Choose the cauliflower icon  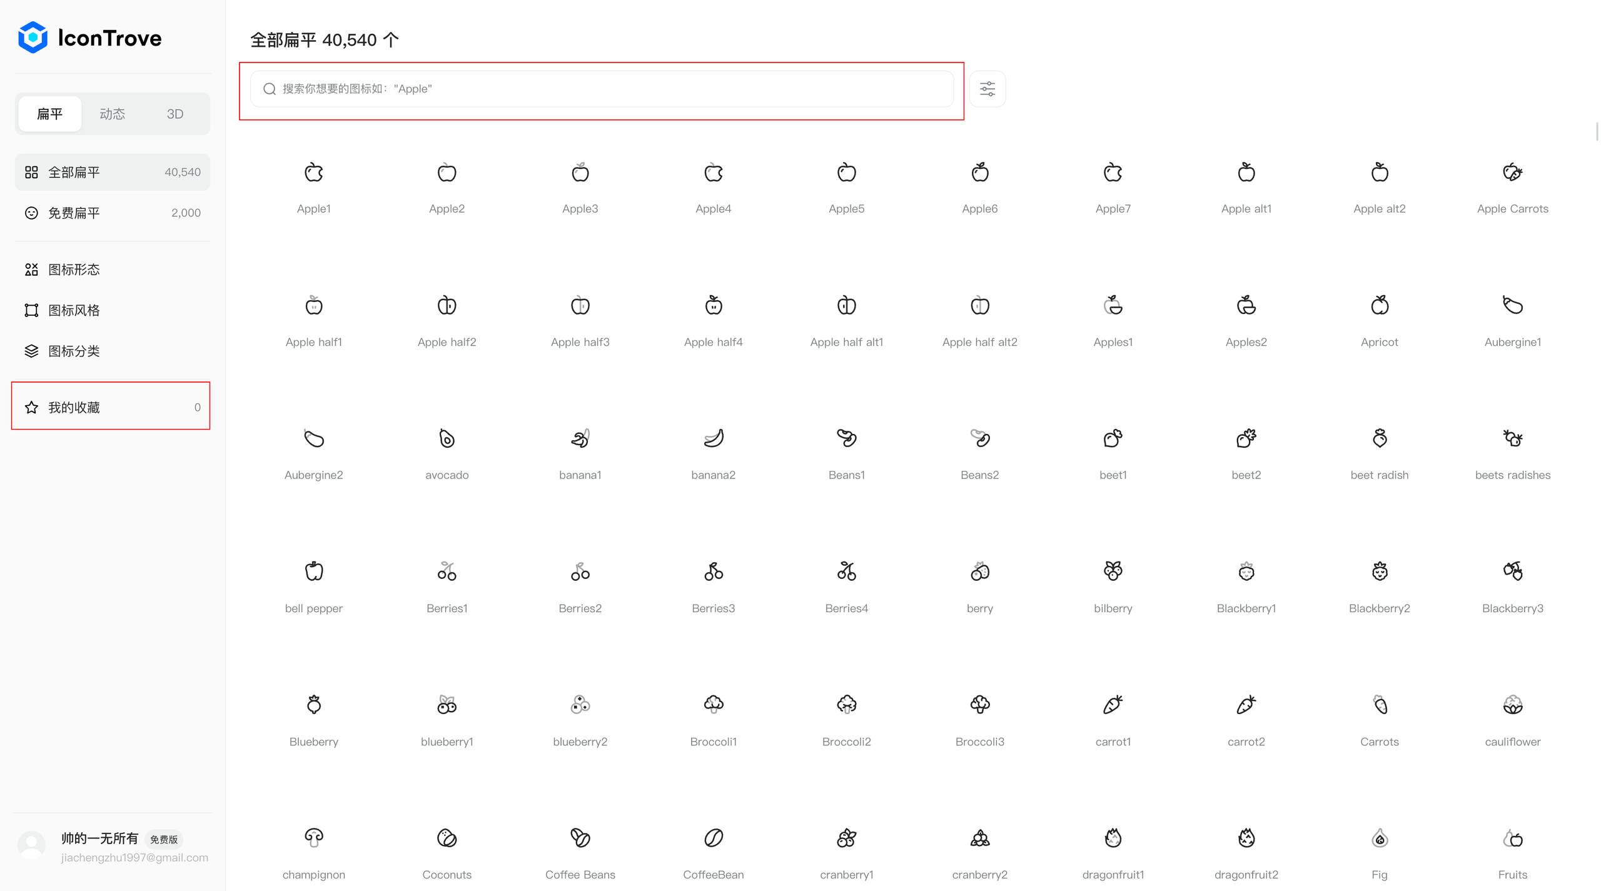pos(1513,705)
